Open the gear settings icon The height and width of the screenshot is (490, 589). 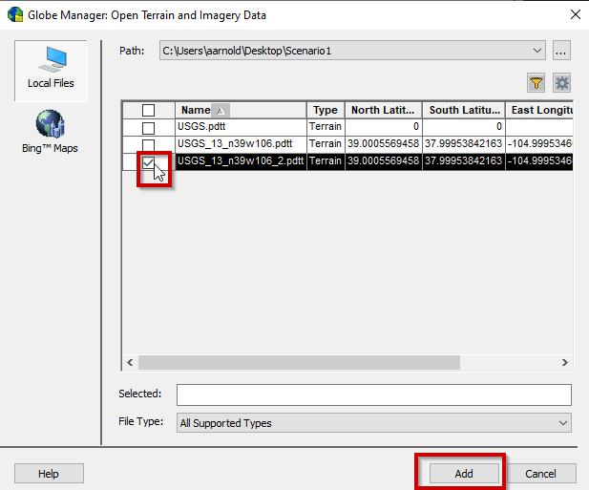pyautogui.click(x=561, y=83)
